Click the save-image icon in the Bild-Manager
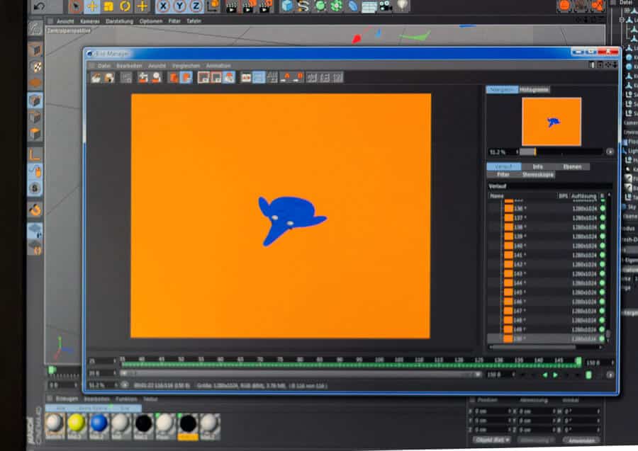638x451 pixels. pos(109,77)
